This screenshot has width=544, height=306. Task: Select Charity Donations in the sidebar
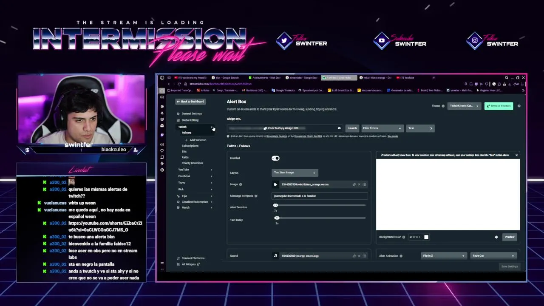(193, 163)
